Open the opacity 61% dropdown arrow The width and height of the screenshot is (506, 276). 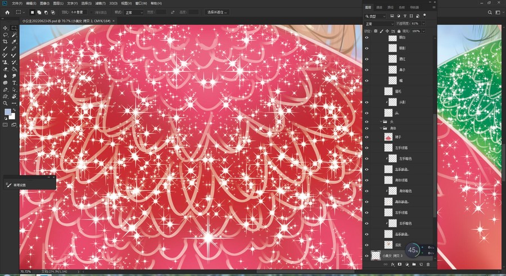(423, 24)
